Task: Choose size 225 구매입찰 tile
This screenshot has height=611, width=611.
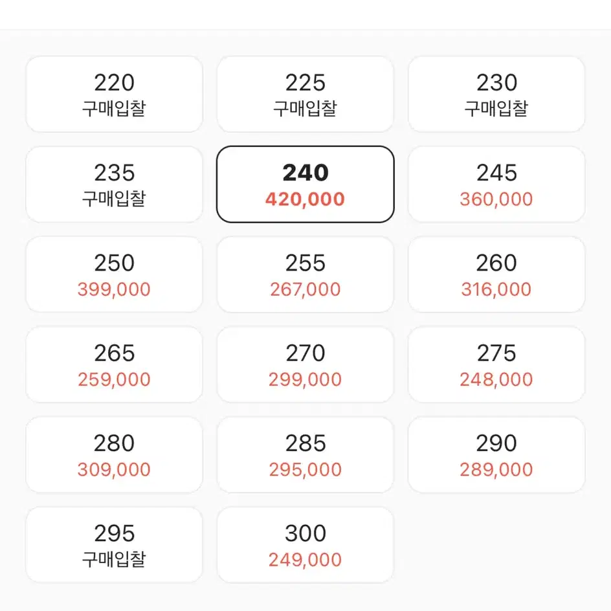Action: coord(305,94)
